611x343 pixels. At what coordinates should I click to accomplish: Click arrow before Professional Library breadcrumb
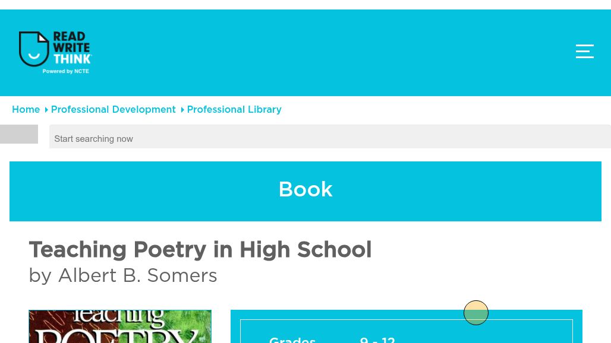(182, 110)
